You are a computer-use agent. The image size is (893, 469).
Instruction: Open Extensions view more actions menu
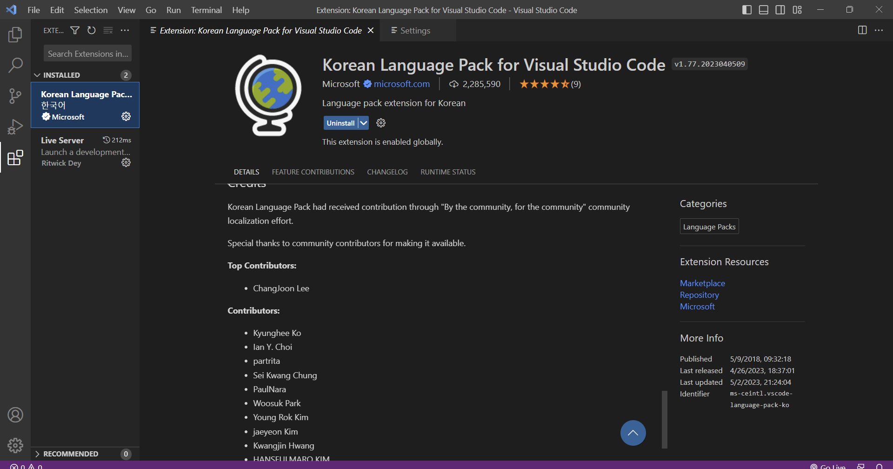pyautogui.click(x=125, y=30)
